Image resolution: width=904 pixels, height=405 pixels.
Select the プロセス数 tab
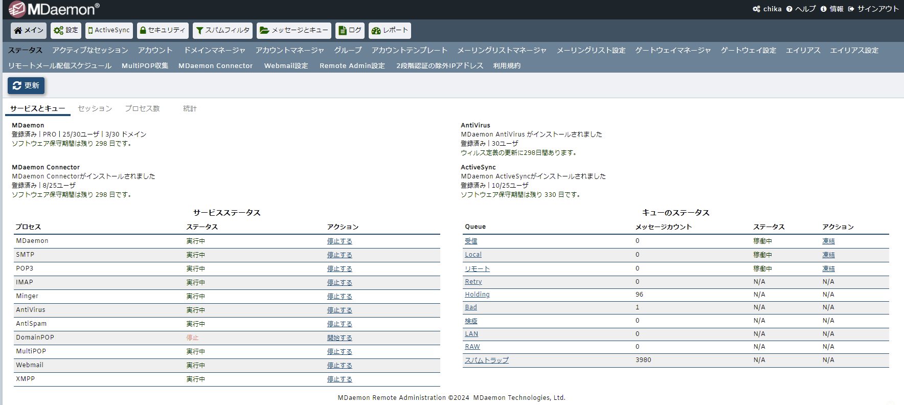(142, 108)
